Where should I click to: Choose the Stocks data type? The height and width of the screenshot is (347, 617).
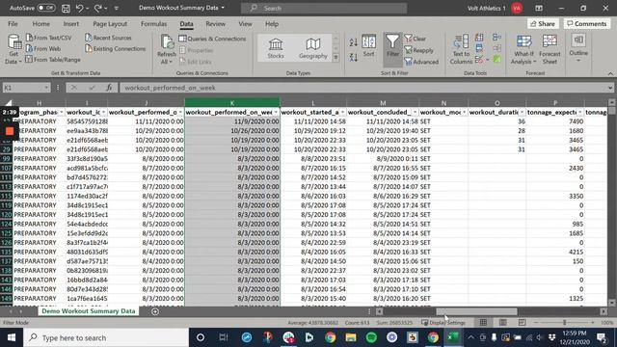tap(276, 48)
